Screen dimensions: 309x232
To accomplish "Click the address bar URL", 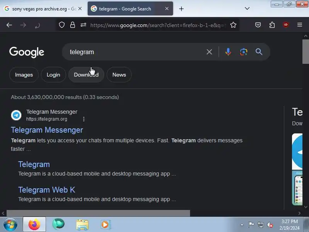I will (x=158, y=25).
